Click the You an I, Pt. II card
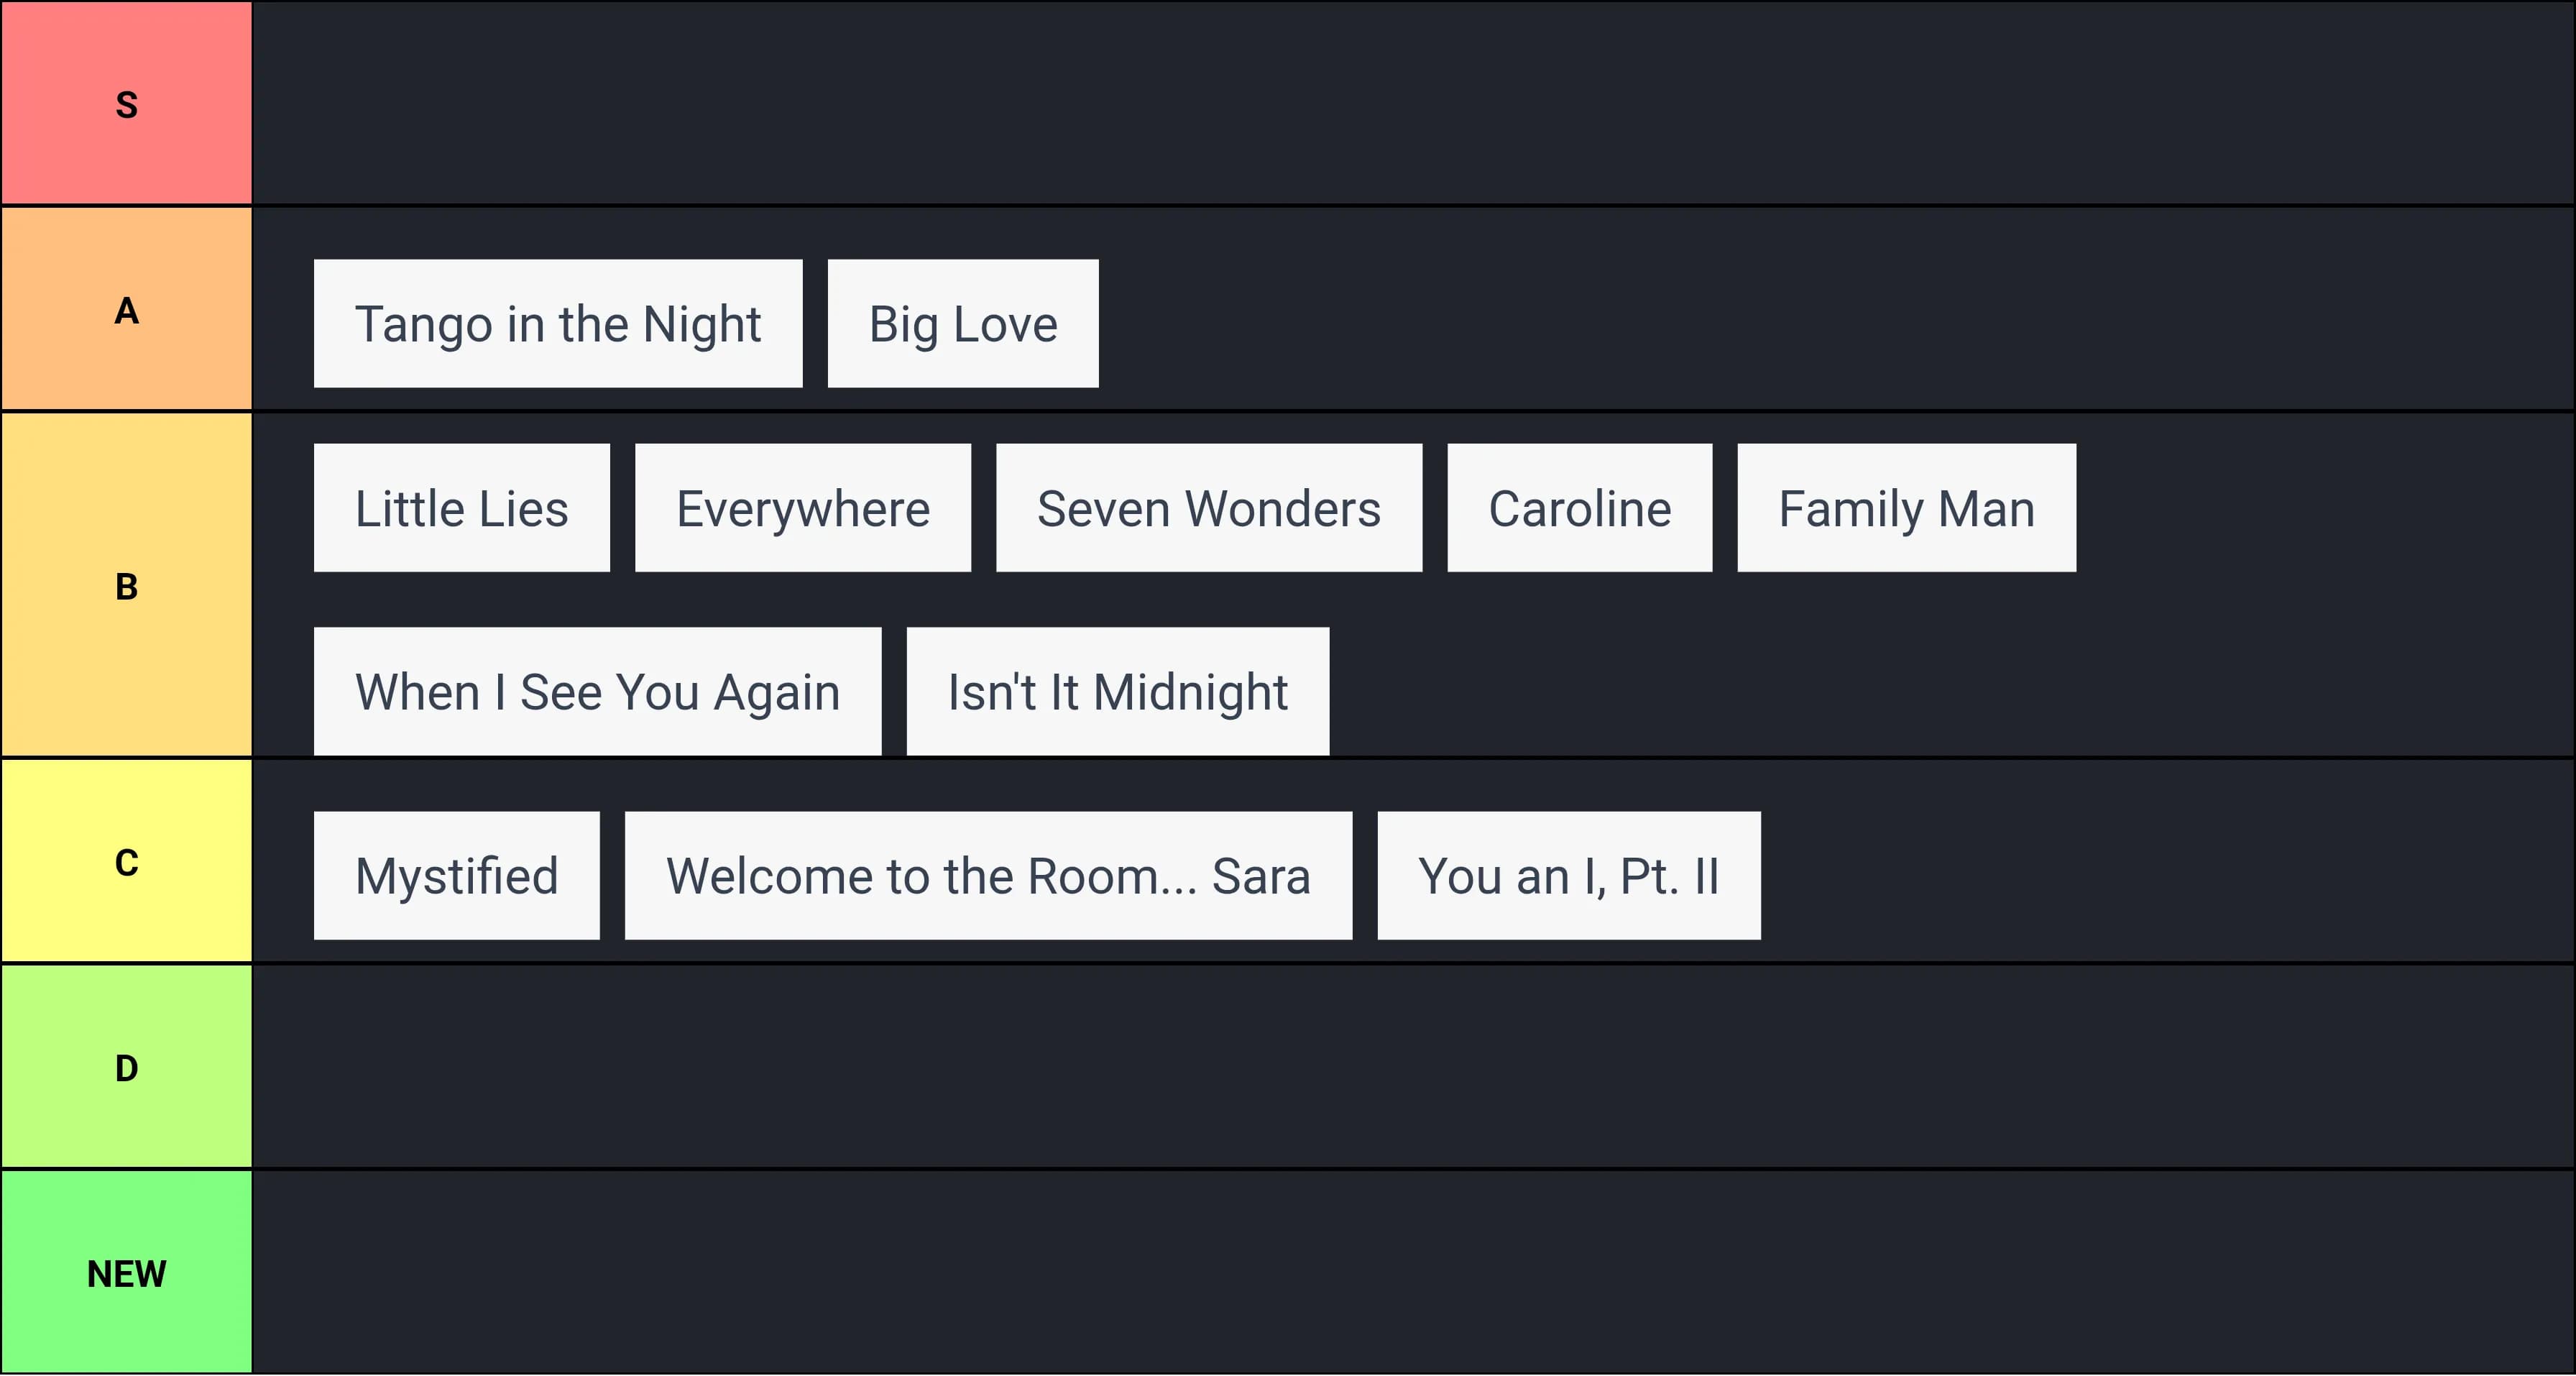 pyautogui.click(x=1568, y=876)
